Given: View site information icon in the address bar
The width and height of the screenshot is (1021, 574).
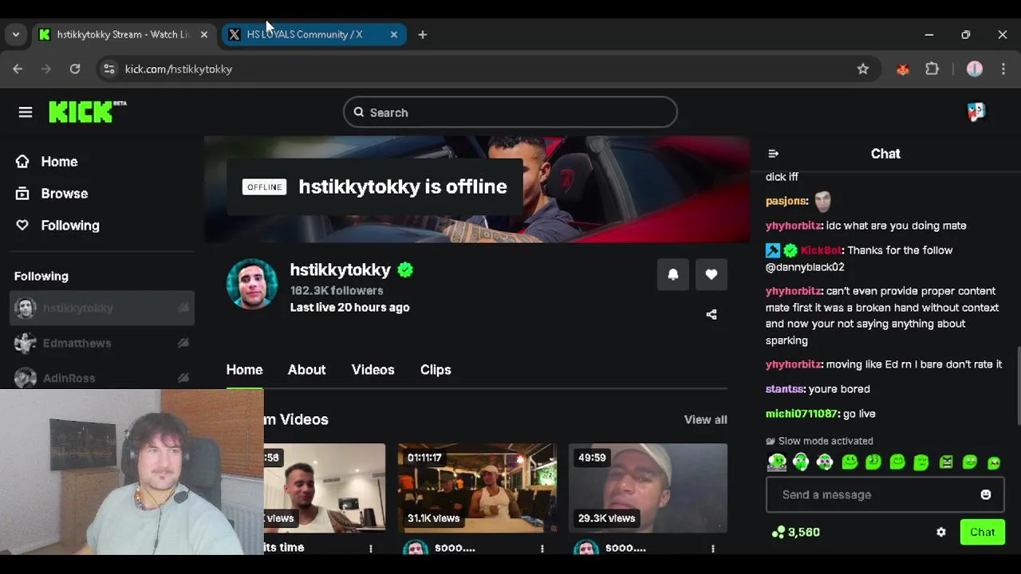Looking at the screenshot, I should pyautogui.click(x=108, y=69).
